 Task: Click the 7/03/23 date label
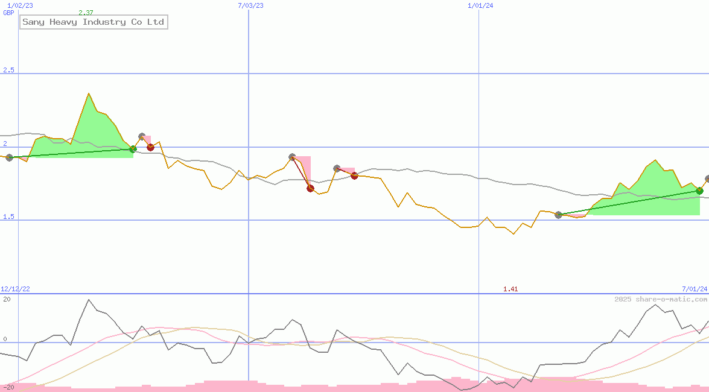click(250, 5)
